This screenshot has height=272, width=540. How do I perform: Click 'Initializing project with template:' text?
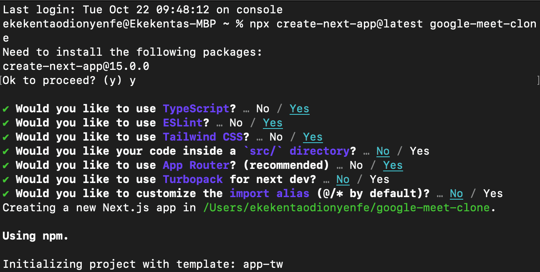(119, 264)
